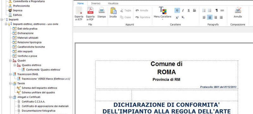
Task: Click the 'Comune di' text in the document
Action: click(x=167, y=64)
